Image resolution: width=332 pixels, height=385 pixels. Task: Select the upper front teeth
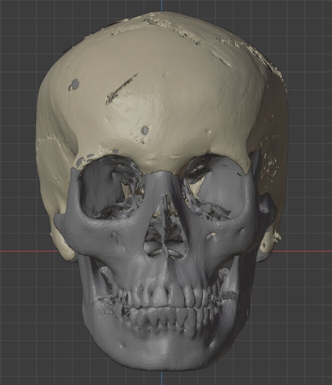tap(163, 297)
